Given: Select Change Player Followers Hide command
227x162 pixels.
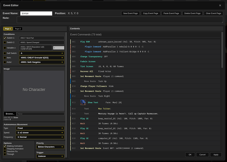Looking at the screenshot, I should pos(145,86).
